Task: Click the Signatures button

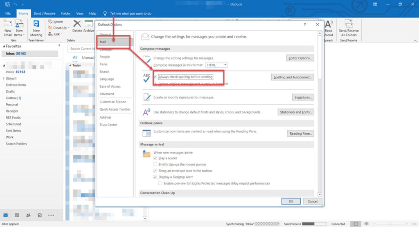Action: coord(303,97)
